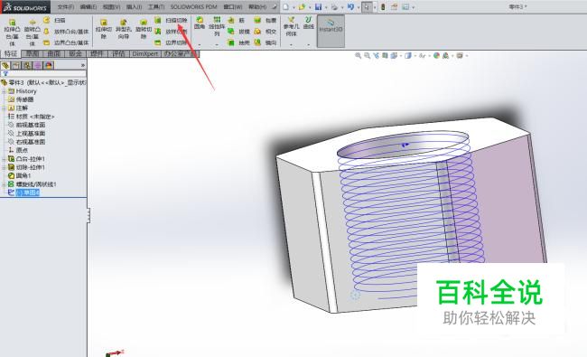Select the Boundary Cut (边界切除) tool

(x=171, y=42)
